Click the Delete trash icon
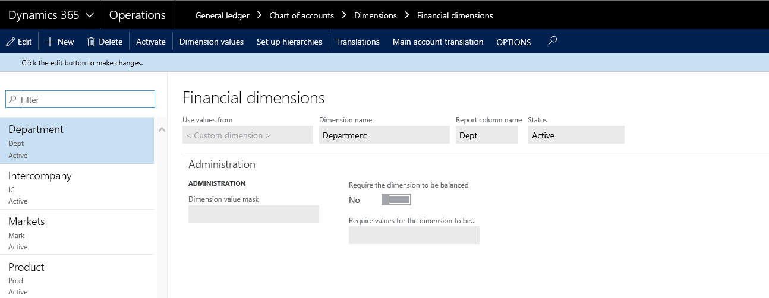The height and width of the screenshot is (298, 769). [x=91, y=42]
